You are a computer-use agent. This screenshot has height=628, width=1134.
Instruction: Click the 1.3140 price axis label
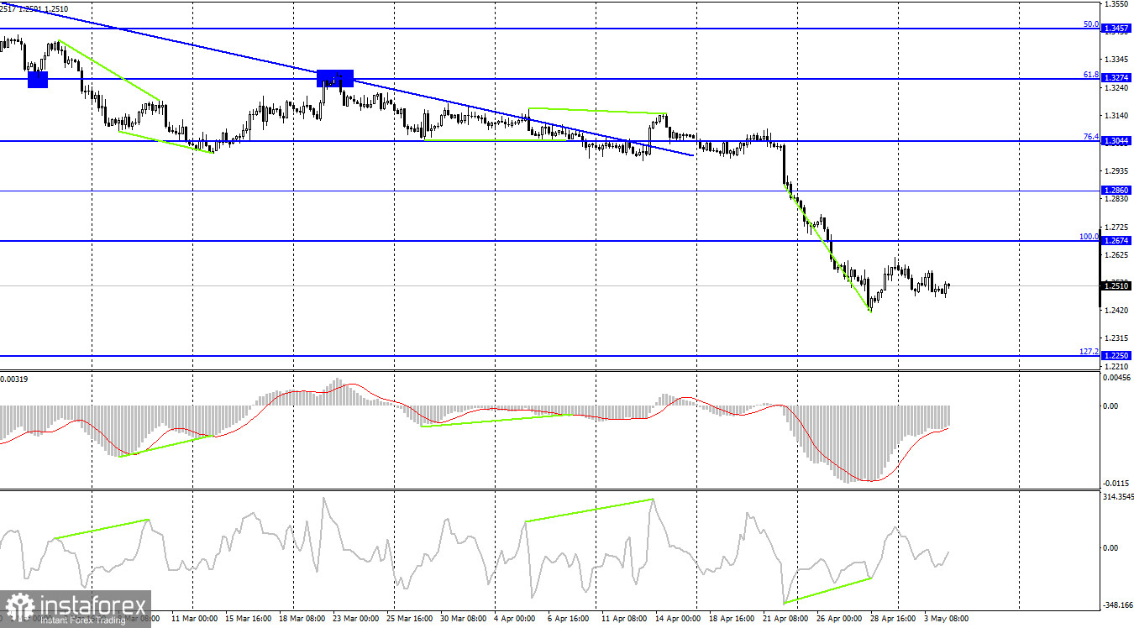pyautogui.click(x=1117, y=115)
